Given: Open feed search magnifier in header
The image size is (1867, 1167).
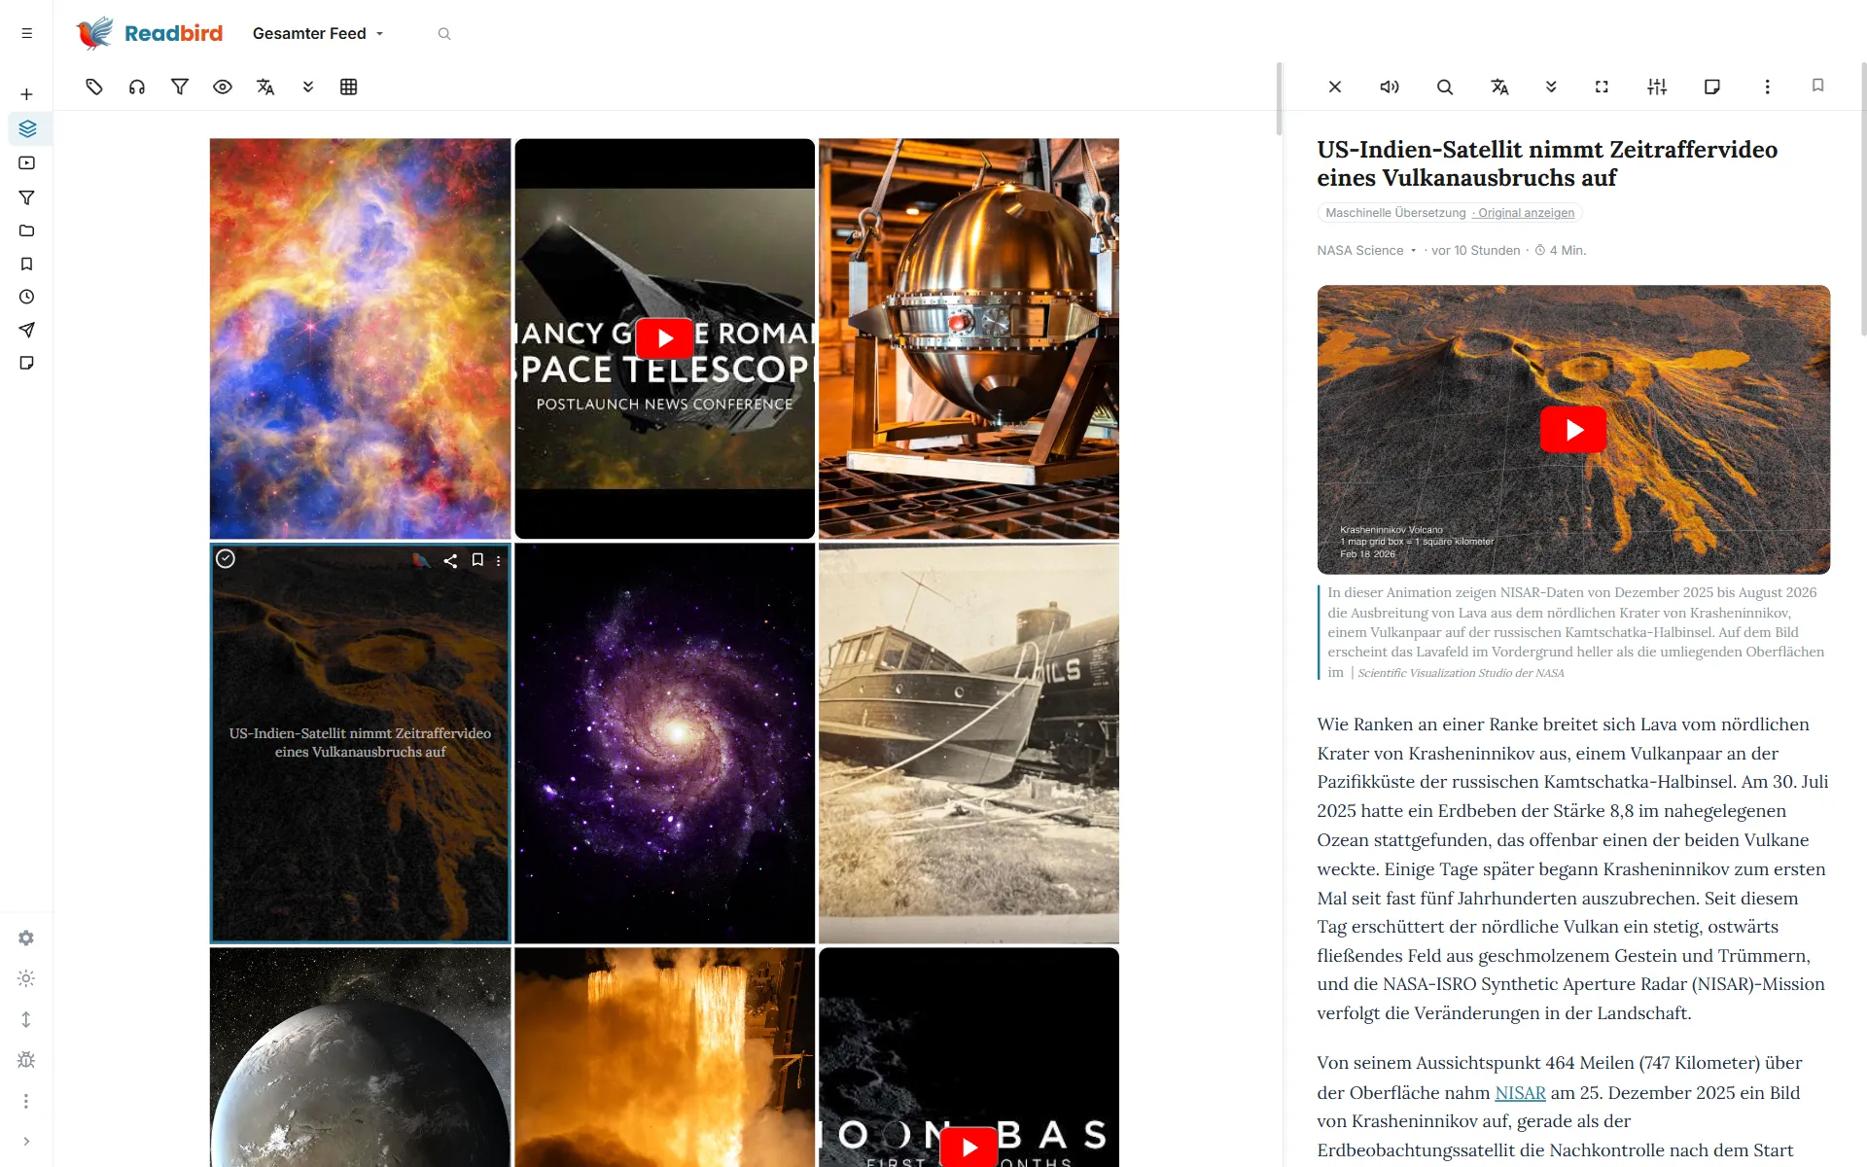Looking at the screenshot, I should [x=444, y=34].
